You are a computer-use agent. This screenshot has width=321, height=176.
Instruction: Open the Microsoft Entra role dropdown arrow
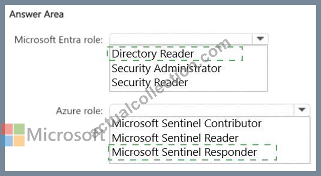click(x=260, y=39)
